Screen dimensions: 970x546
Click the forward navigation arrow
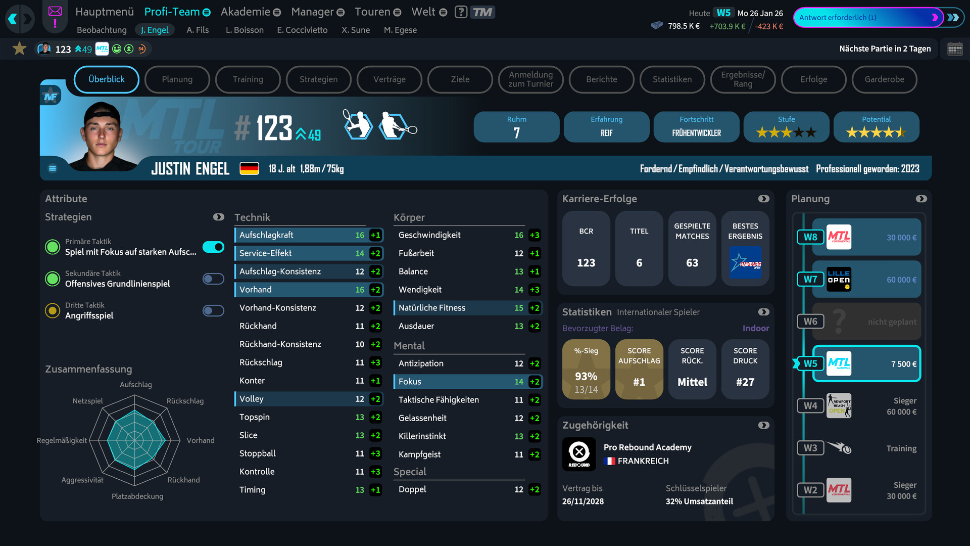click(x=27, y=19)
